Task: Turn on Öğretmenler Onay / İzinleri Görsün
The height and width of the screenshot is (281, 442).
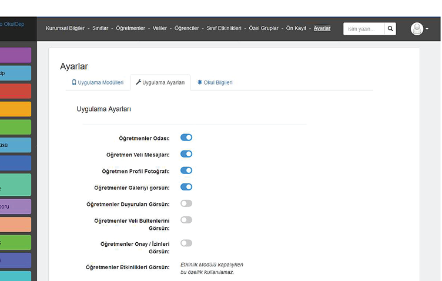Action: 186,243
